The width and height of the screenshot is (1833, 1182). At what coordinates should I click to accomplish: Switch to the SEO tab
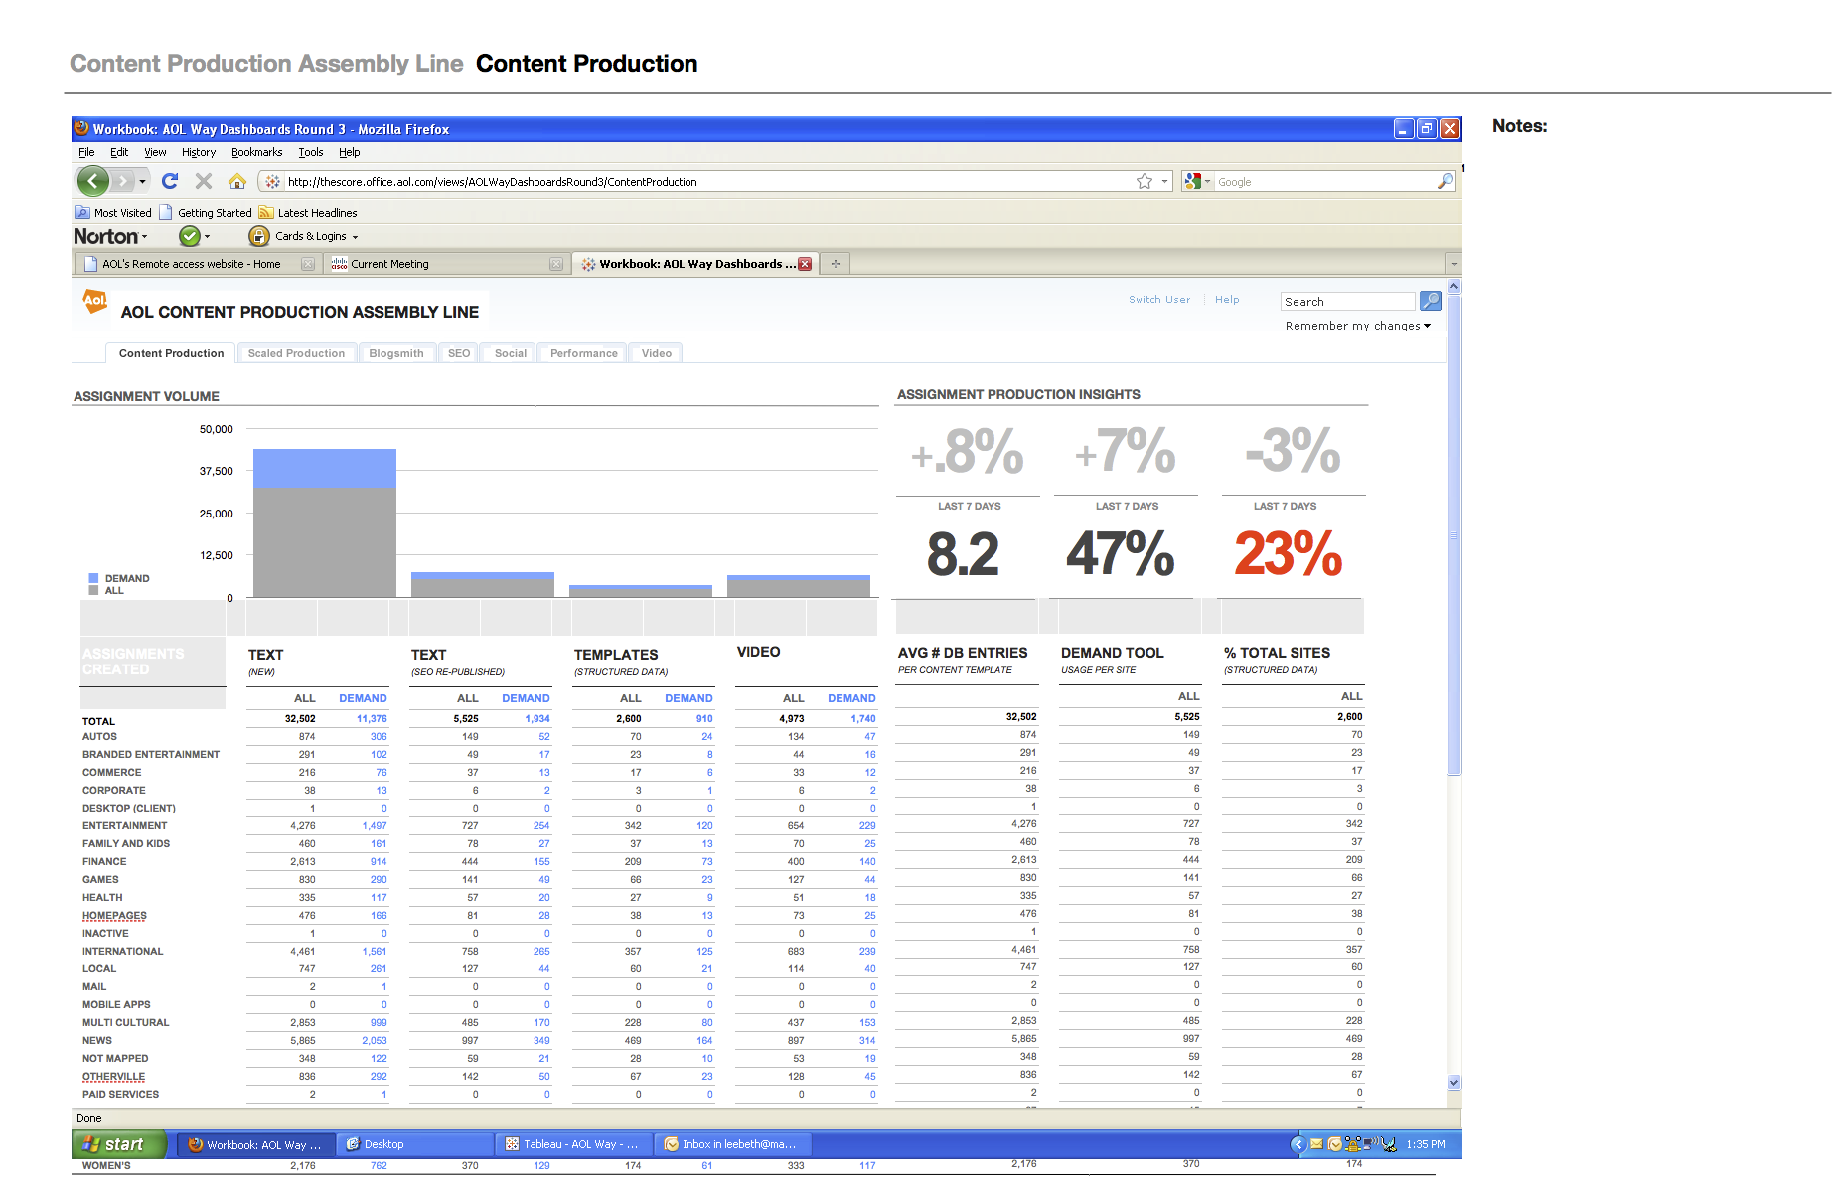click(x=459, y=353)
